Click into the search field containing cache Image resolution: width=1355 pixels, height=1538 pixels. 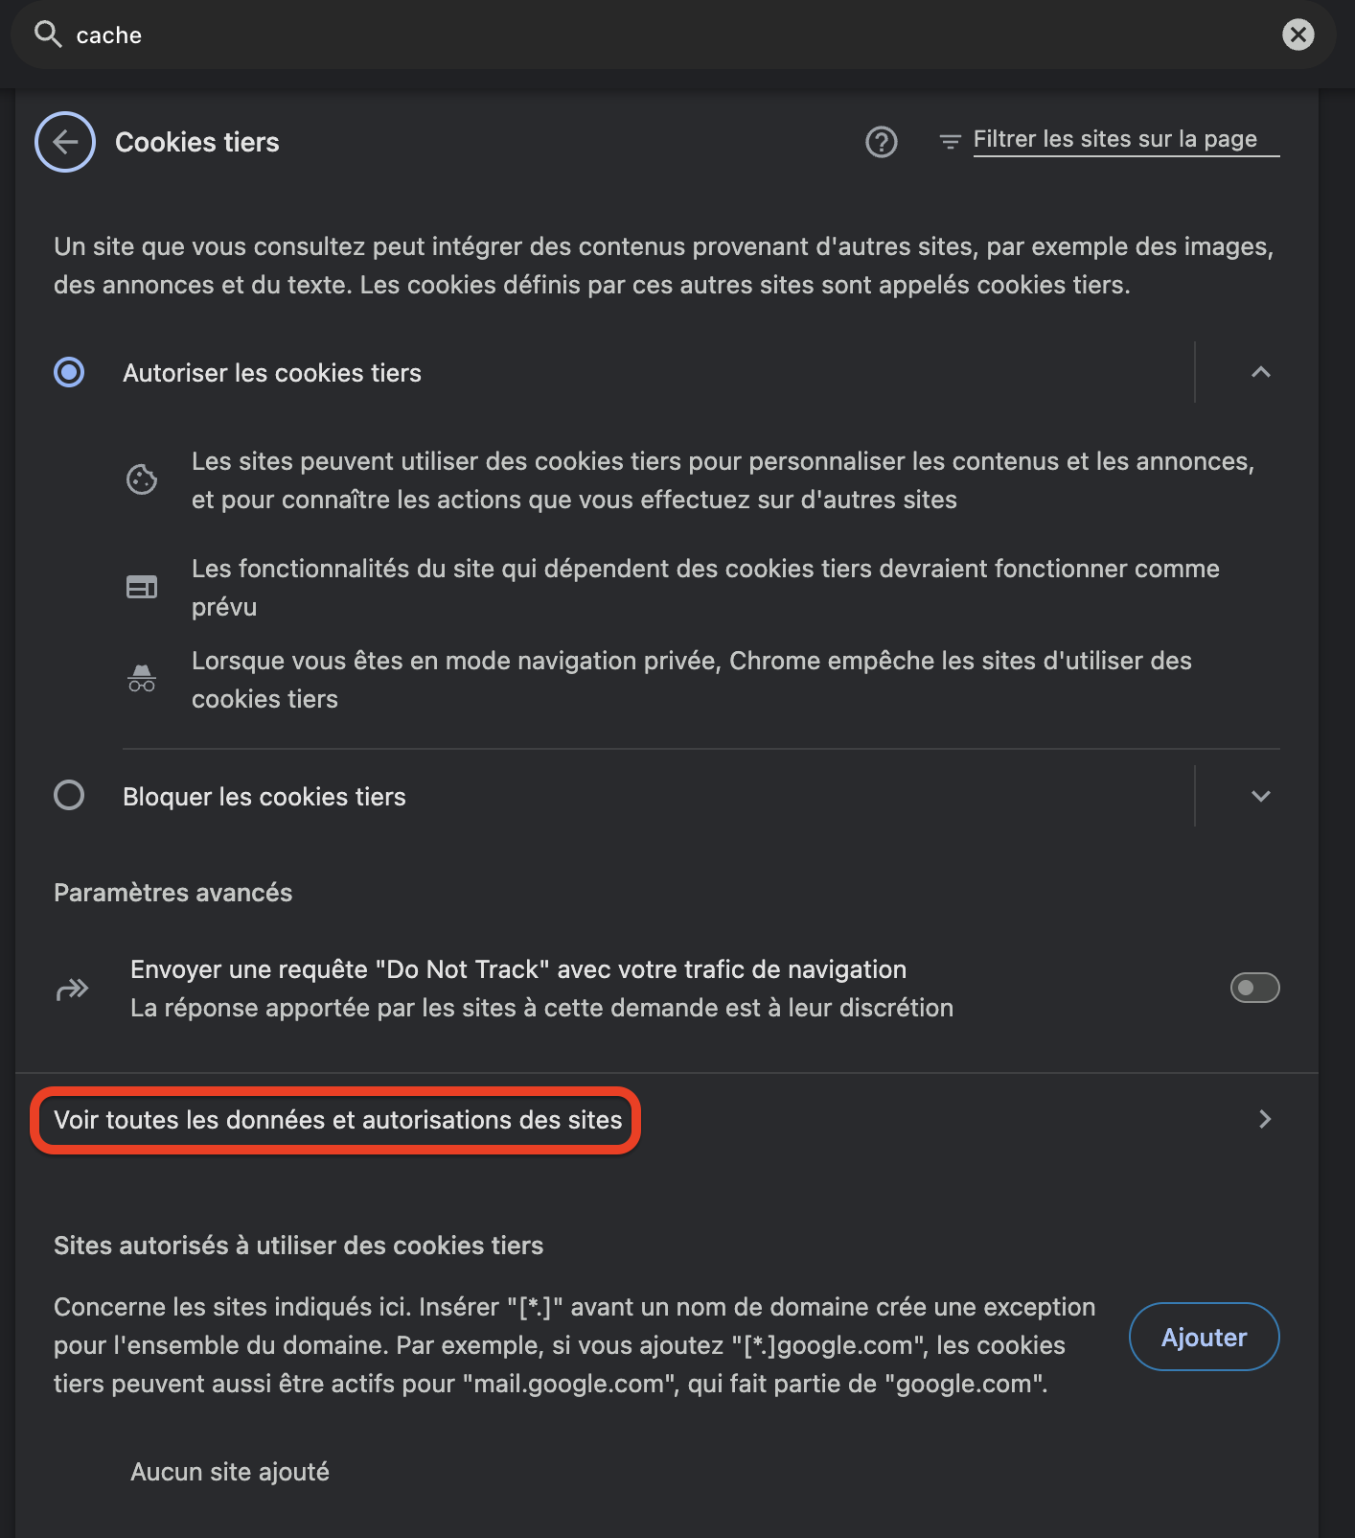click(671, 35)
